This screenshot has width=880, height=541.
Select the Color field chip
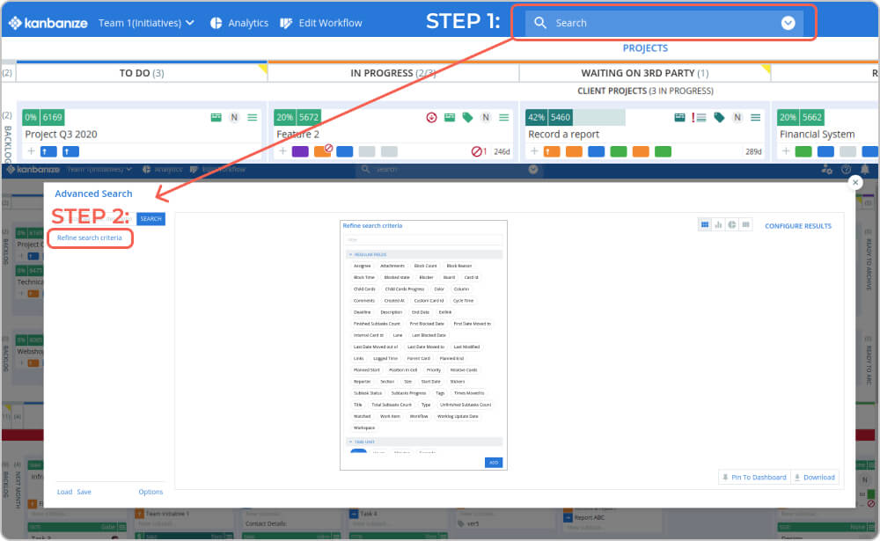click(x=439, y=289)
